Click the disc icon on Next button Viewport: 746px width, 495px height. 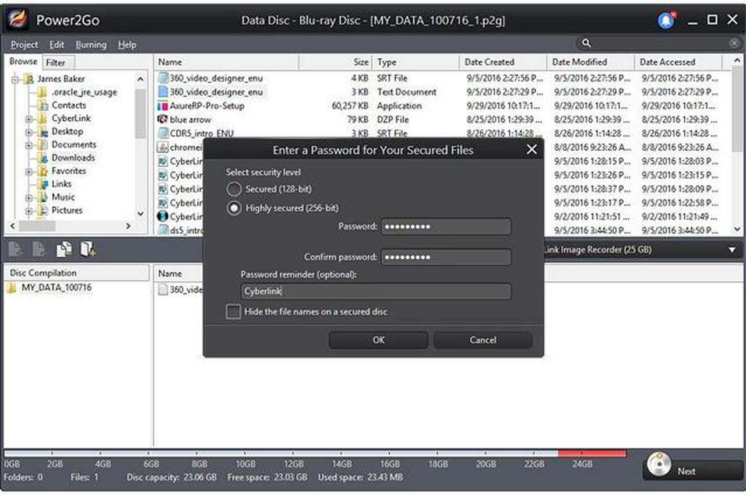[659, 465]
